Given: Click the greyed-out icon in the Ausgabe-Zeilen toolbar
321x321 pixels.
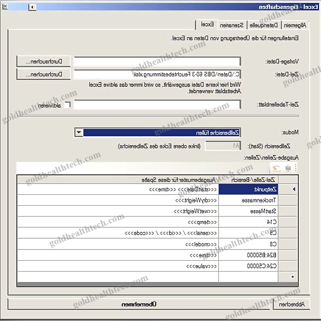Looking at the screenshot, I should [288, 168].
